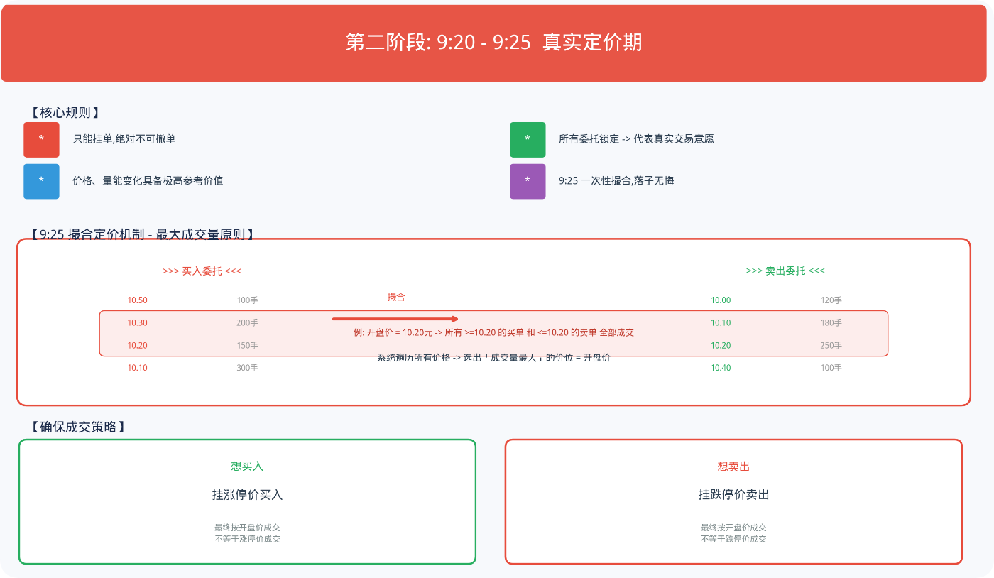
Task: Click the 120手 sell volume
Action: coord(831,300)
